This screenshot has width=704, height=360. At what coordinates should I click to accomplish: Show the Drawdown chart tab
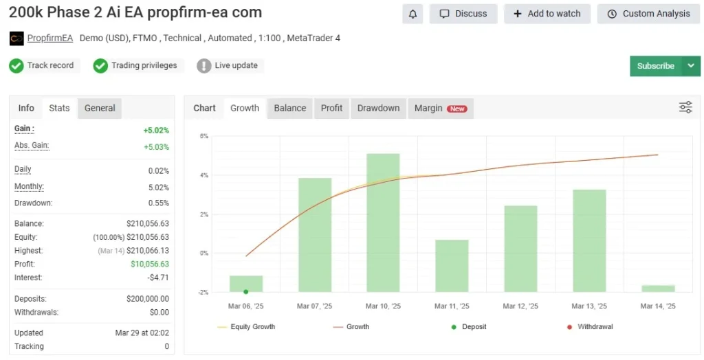[x=379, y=108]
